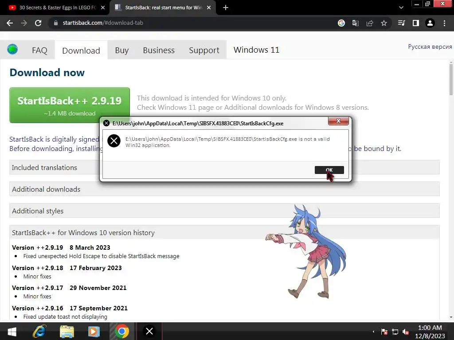
Task: Expand the Included translations section
Action: pos(224,167)
